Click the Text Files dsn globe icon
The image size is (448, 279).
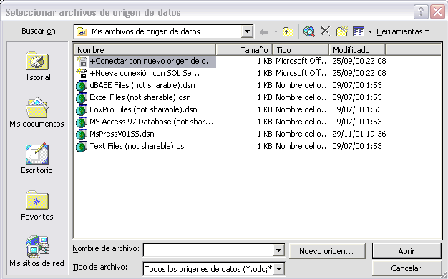click(82, 147)
